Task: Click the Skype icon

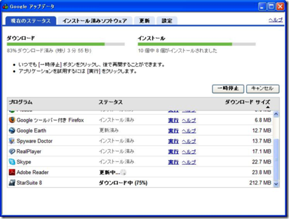Action: [12, 162]
